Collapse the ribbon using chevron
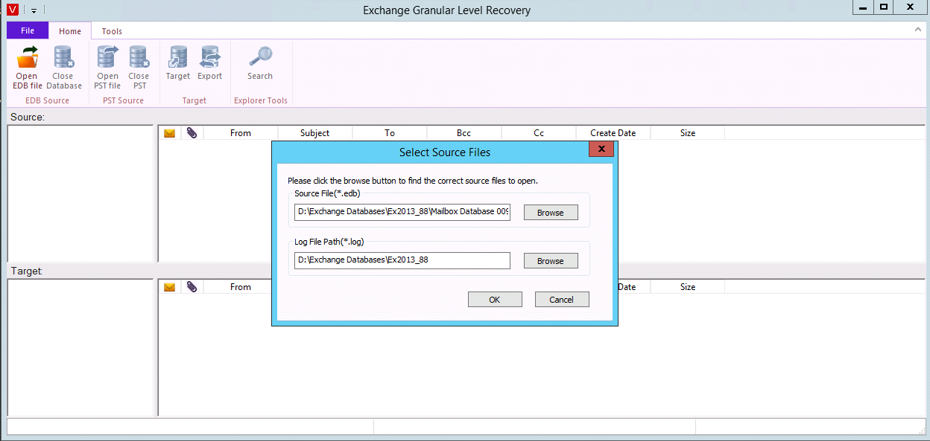This screenshot has height=441, width=930. pyautogui.click(x=918, y=30)
